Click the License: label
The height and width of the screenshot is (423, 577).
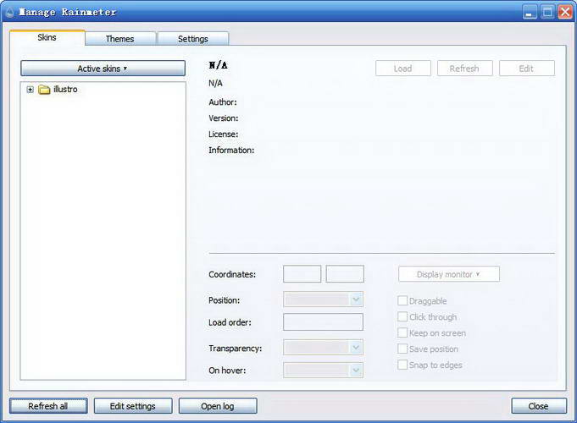click(224, 135)
